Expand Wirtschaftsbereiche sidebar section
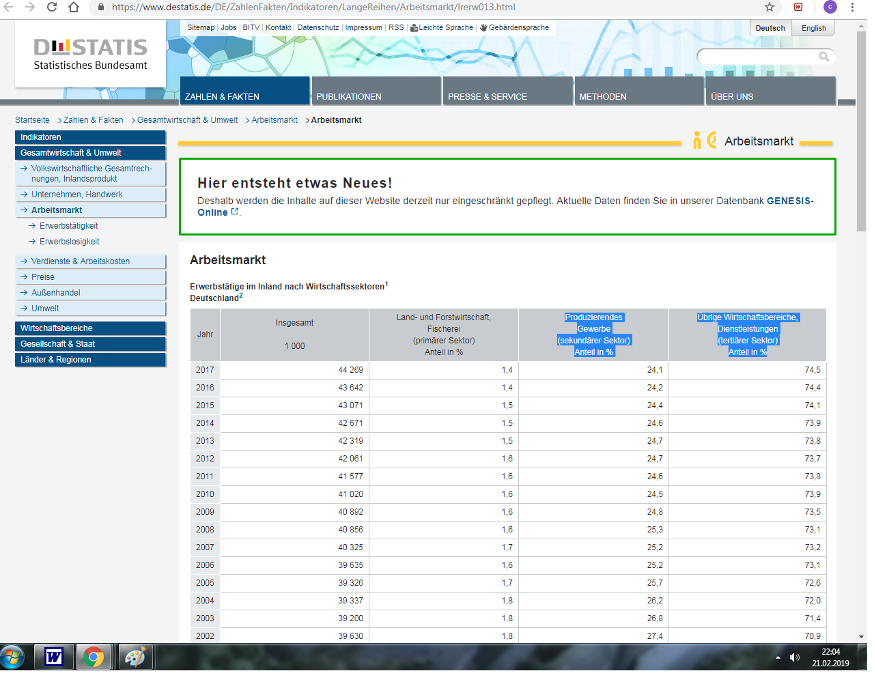The height and width of the screenshot is (699, 874). (x=57, y=328)
